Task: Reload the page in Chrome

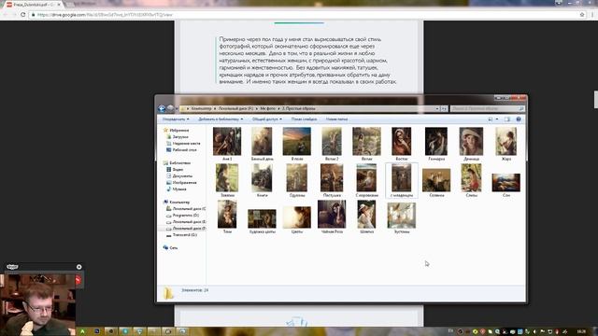Action: (23, 15)
